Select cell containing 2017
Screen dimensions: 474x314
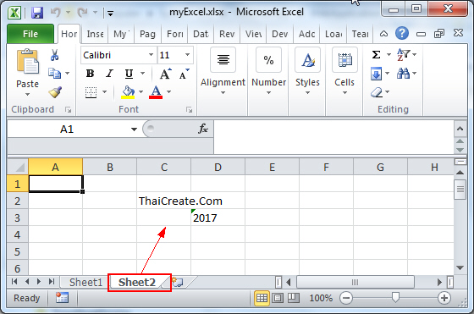218,218
